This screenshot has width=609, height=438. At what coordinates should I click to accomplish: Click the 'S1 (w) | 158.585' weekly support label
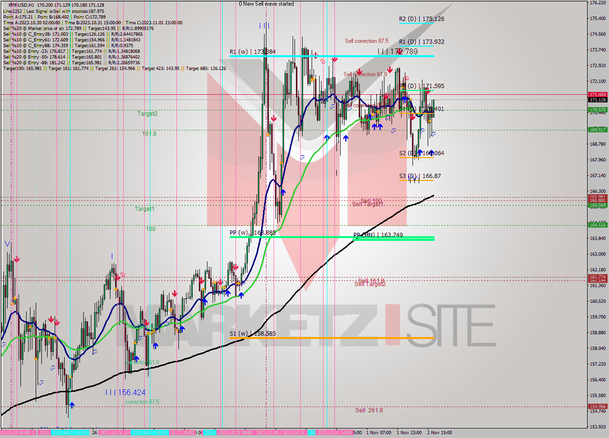253,334
